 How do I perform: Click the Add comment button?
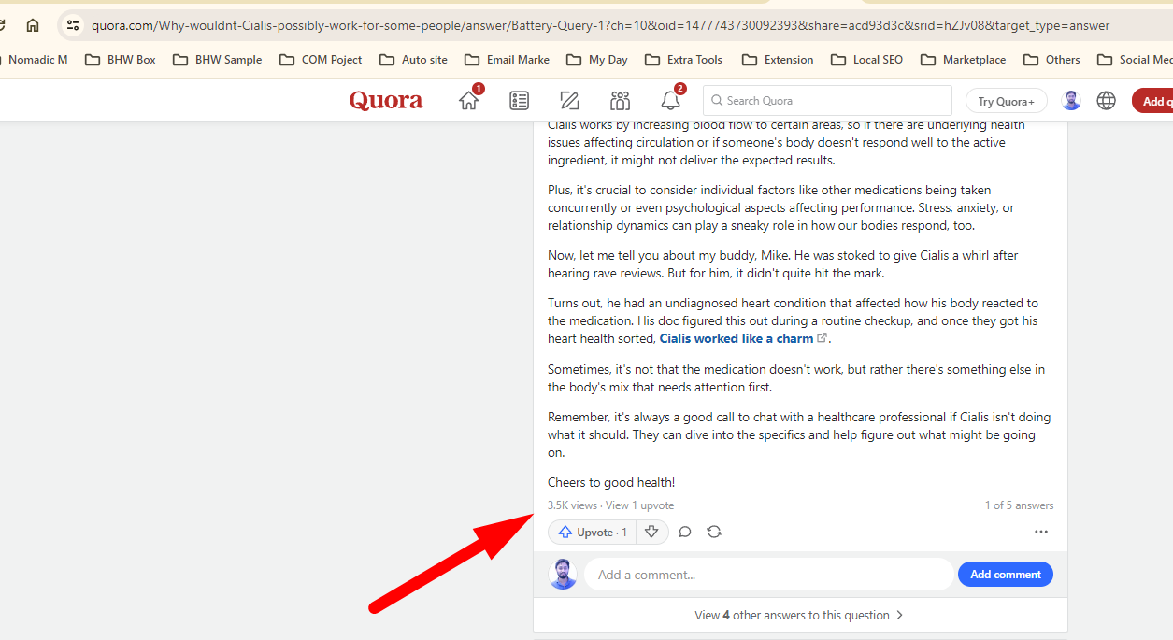1006,575
